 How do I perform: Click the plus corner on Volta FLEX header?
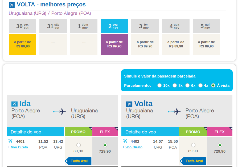click(231, 129)
